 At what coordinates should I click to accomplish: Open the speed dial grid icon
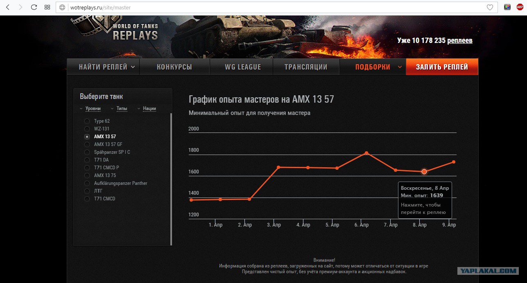click(x=47, y=7)
